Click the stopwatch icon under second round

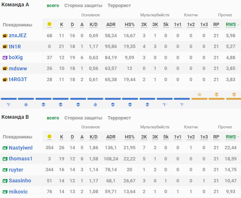click(x=26, y=105)
